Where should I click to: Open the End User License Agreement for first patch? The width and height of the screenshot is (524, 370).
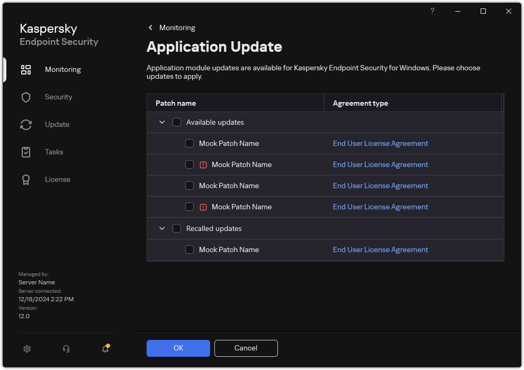pos(381,143)
